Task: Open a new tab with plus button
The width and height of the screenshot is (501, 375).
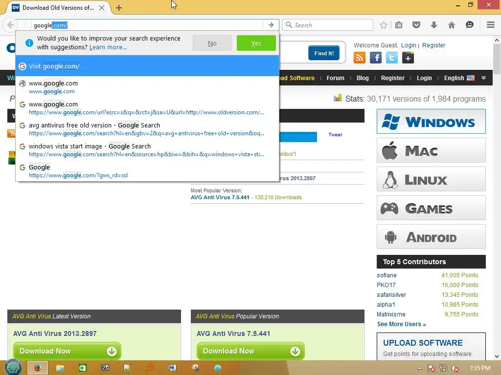Action: click(x=119, y=8)
